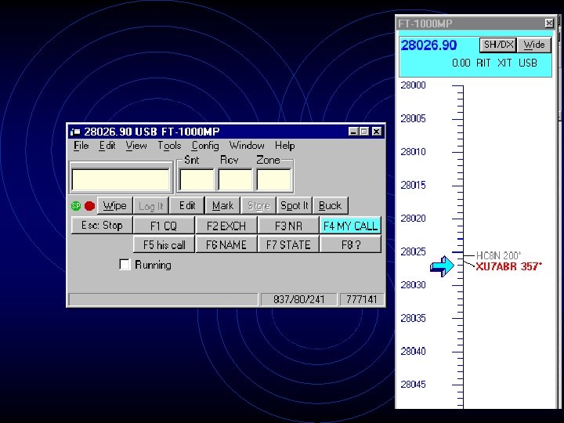564x423 pixels.
Task: Click the 28000 frequency label on scale
Action: pos(414,85)
